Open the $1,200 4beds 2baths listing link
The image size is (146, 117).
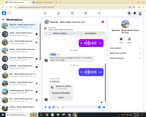pos(61,30)
